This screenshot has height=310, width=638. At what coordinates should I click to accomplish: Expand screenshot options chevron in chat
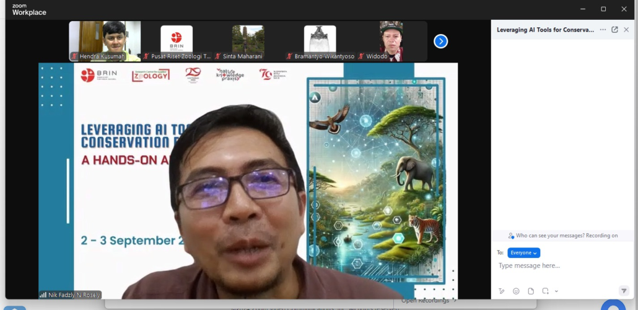556,291
